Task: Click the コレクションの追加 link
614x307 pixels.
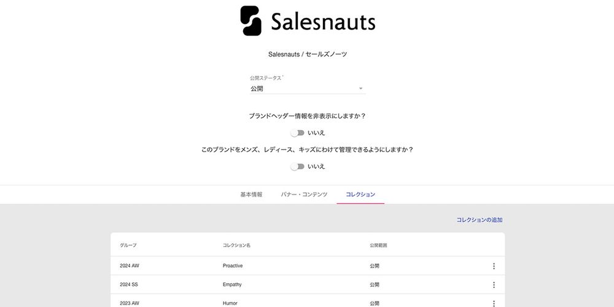Action: click(x=479, y=220)
